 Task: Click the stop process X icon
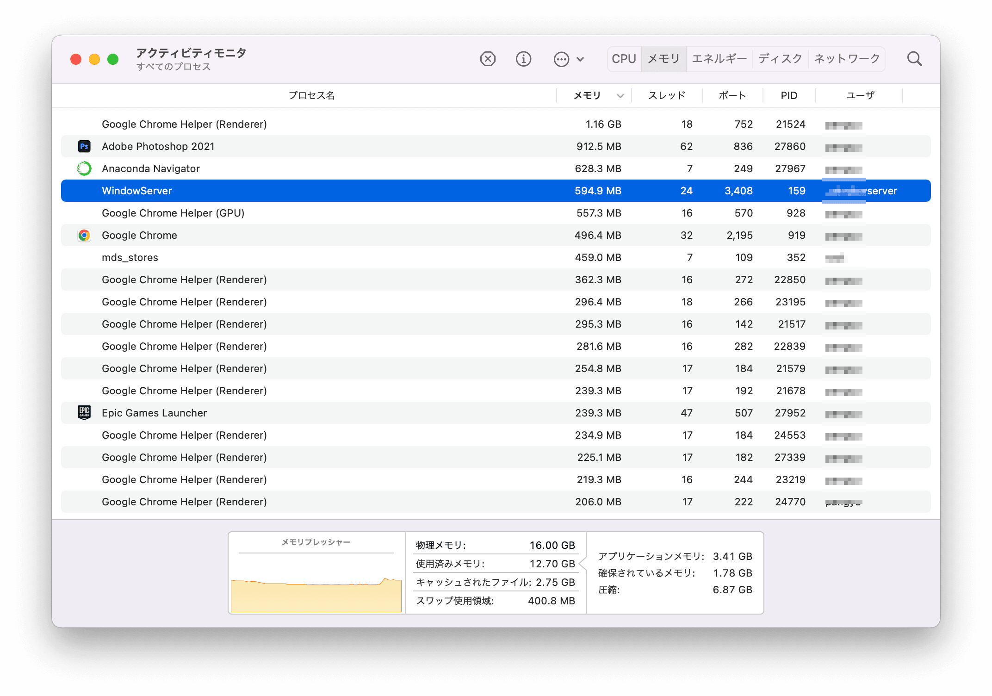488,59
